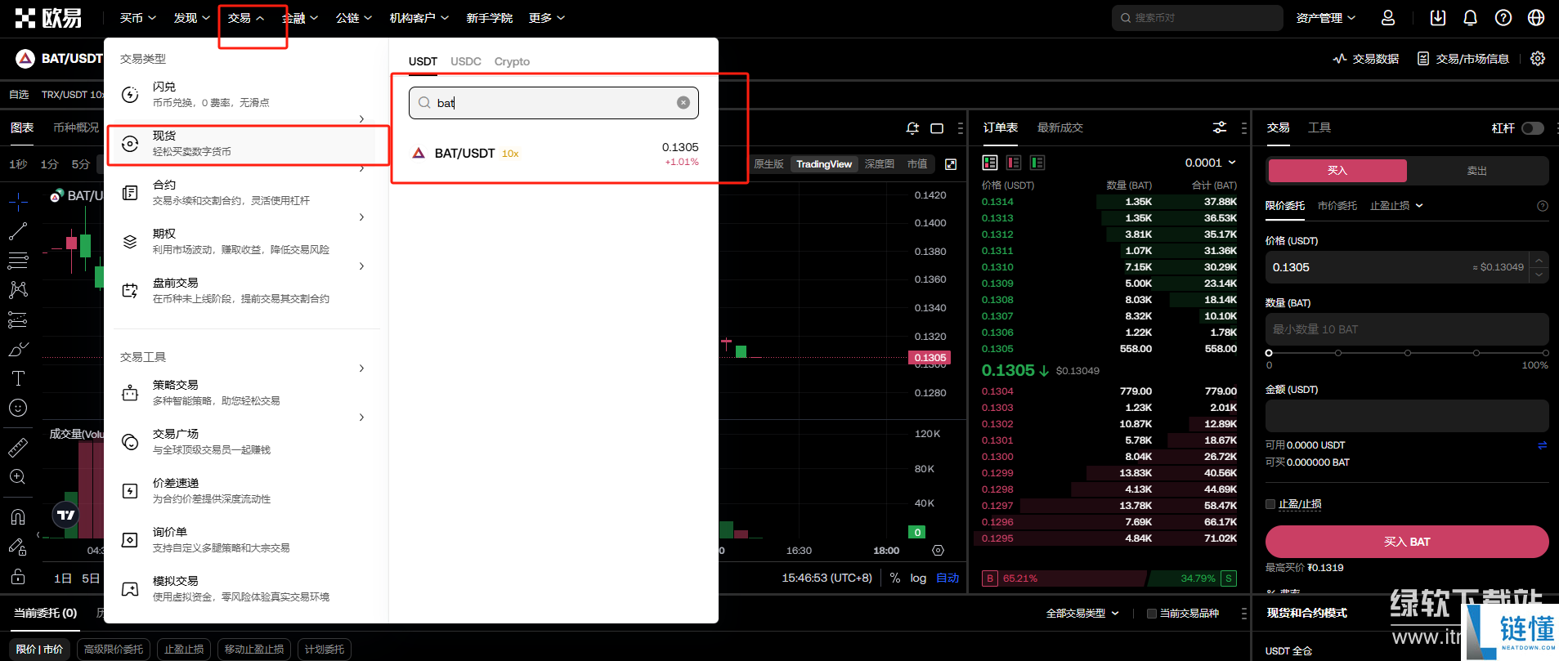The width and height of the screenshot is (1559, 661).
Task: Open the trading page settings gear
Action: (1538, 59)
